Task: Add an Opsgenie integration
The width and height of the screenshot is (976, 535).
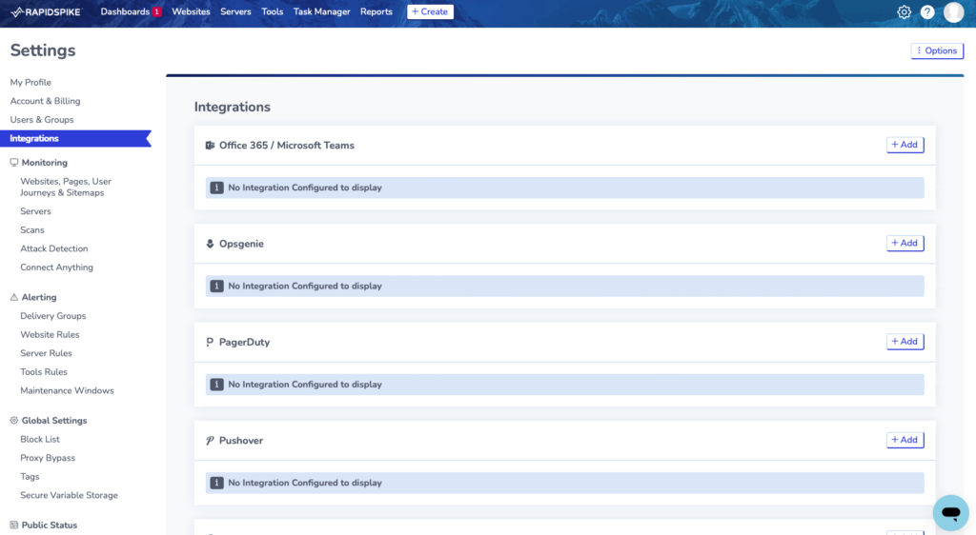Action: tap(905, 243)
